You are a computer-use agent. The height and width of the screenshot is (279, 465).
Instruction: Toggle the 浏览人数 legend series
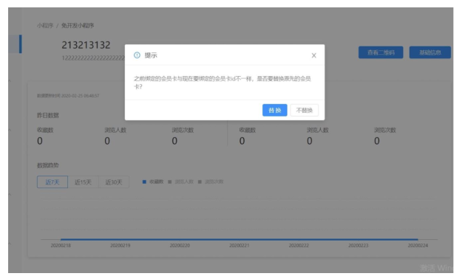click(x=180, y=182)
